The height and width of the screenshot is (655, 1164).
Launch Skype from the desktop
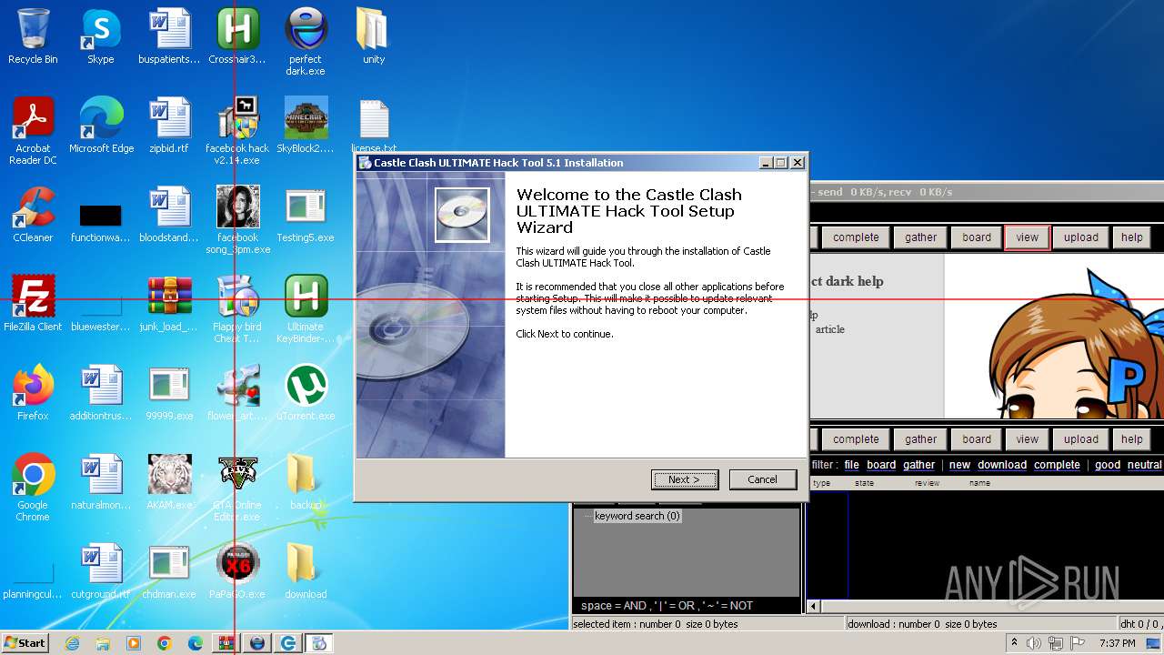tap(100, 37)
